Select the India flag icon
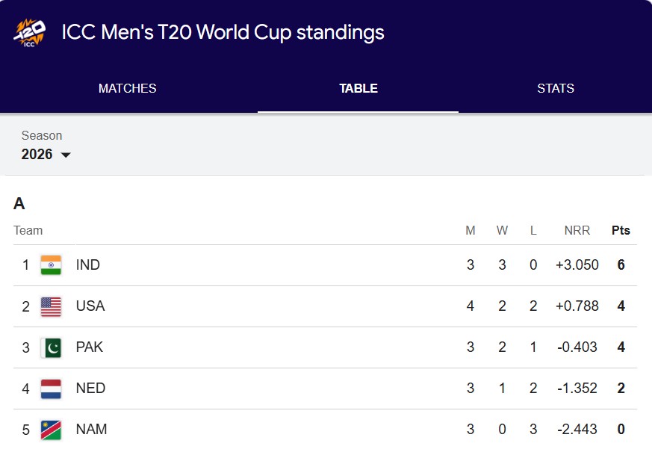The width and height of the screenshot is (652, 467). (50, 265)
